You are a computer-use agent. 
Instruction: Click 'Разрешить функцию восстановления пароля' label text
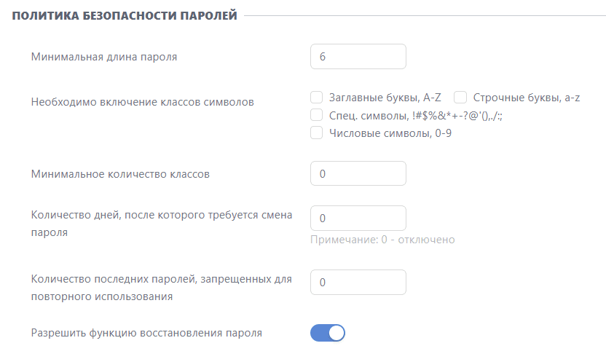click(146, 333)
